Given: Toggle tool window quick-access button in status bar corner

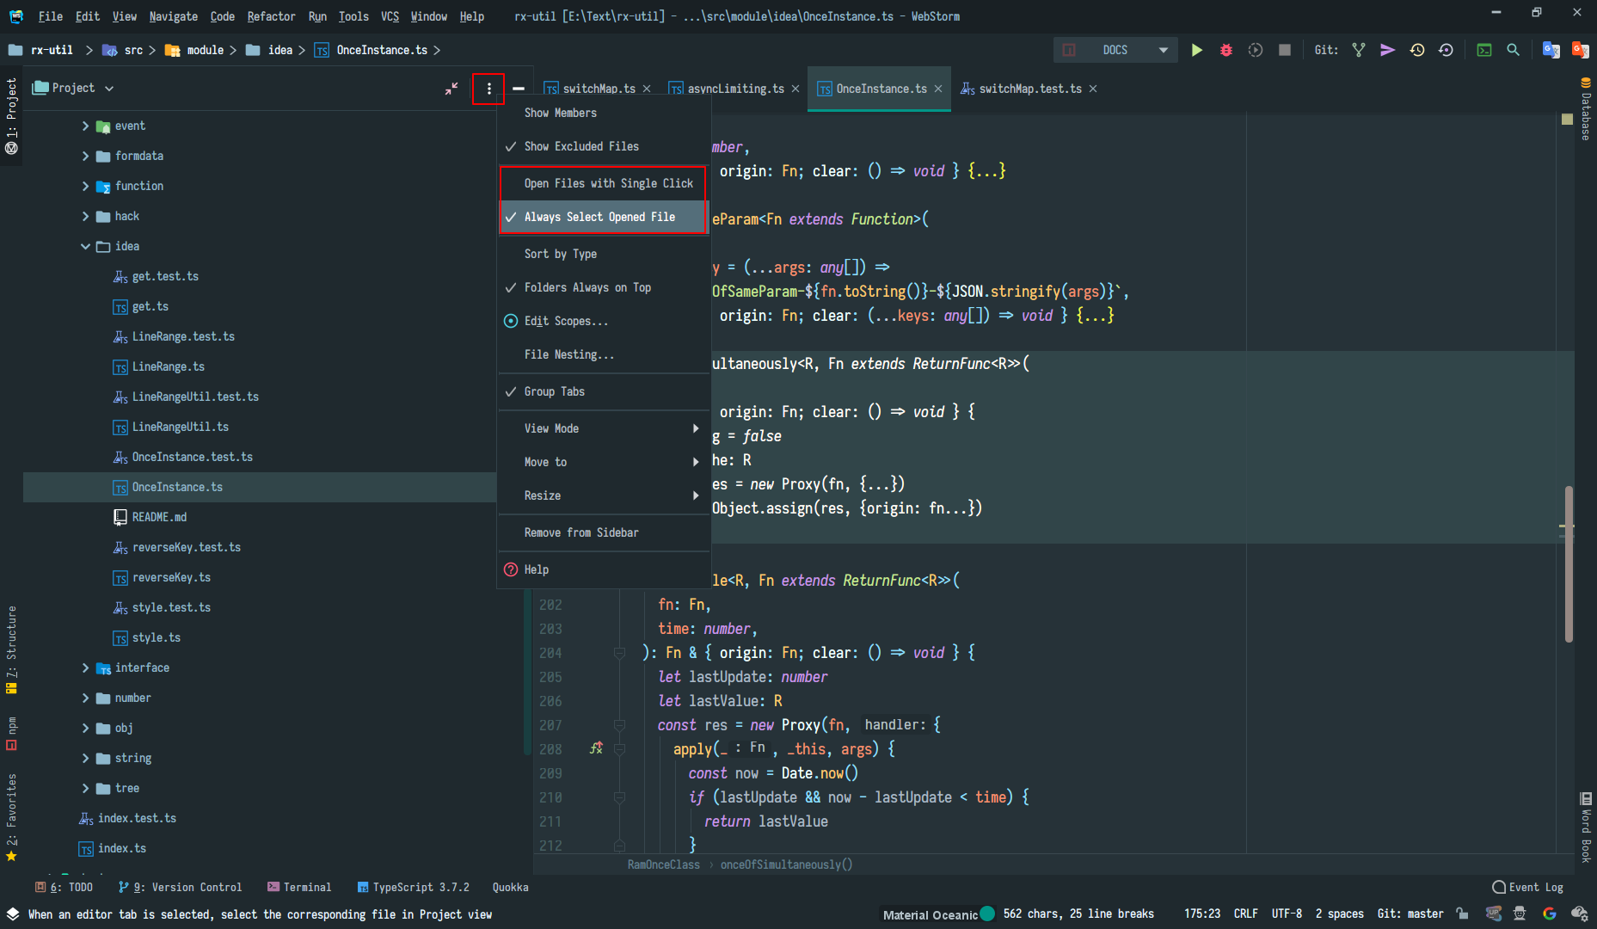Looking at the screenshot, I should click(x=12, y=914).
